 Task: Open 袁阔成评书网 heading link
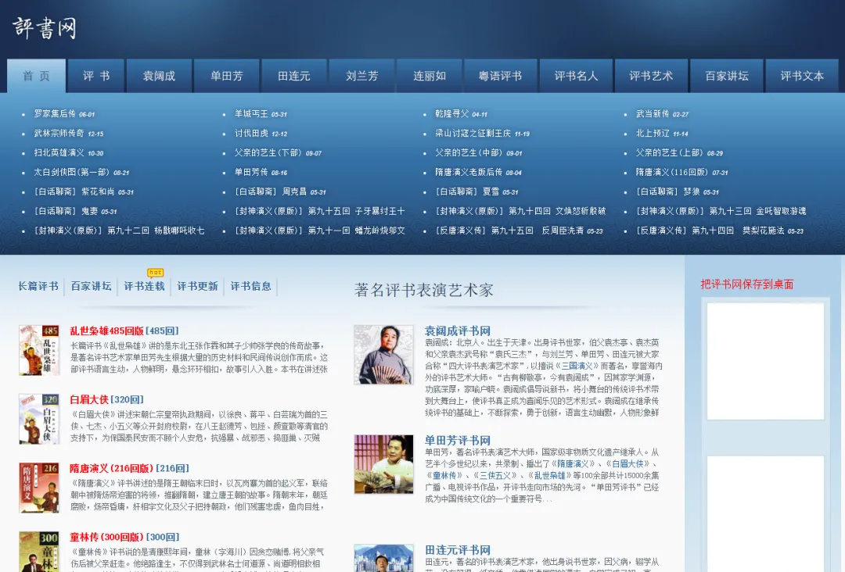[x=458, y=331]
